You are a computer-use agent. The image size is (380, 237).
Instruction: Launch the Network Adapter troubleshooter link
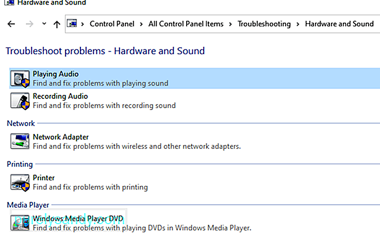click(61, 137)
